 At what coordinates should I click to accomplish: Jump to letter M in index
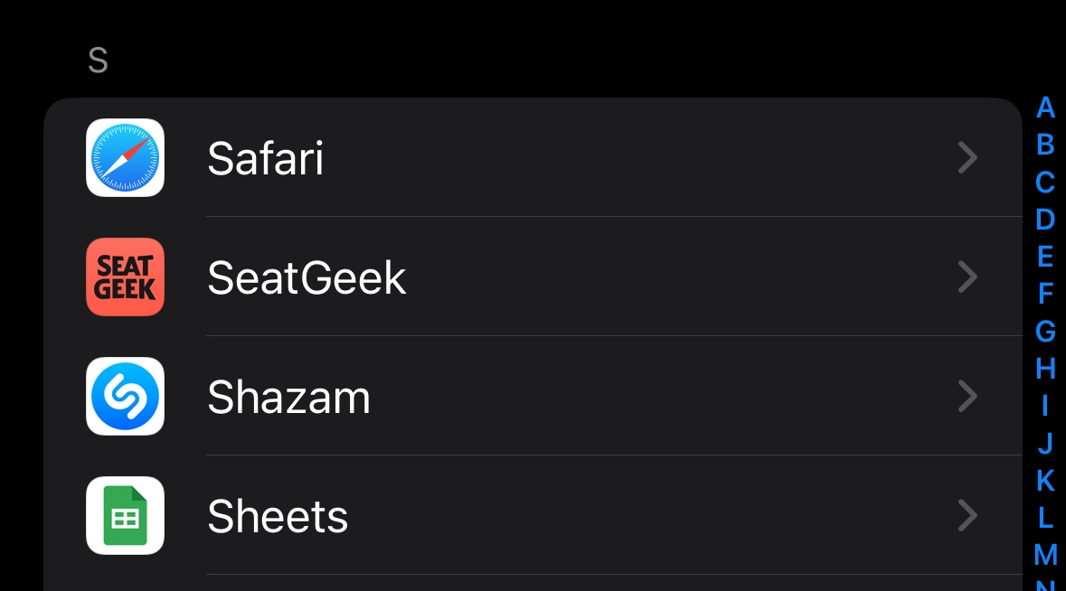click(1045, 554)
